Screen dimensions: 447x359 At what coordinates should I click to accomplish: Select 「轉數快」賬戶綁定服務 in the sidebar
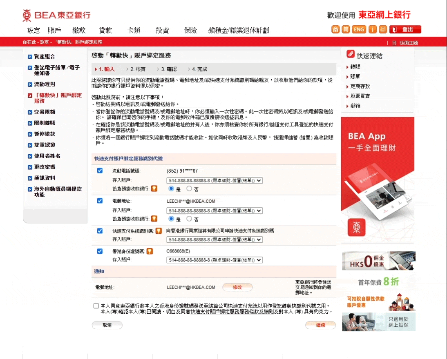[x=58, y=98]
